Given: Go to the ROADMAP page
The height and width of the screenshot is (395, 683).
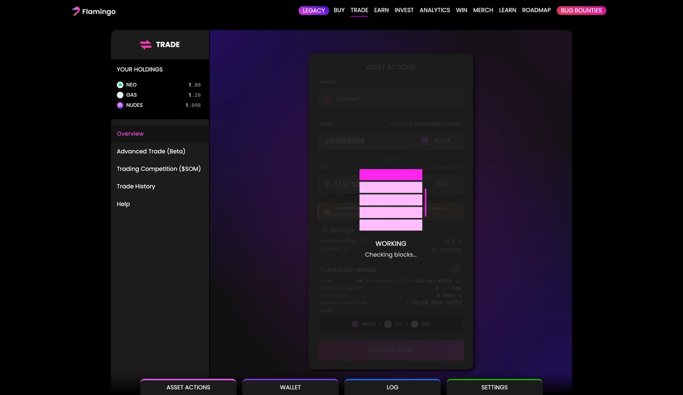Looking at the screenshot, I should click(537, 10).
